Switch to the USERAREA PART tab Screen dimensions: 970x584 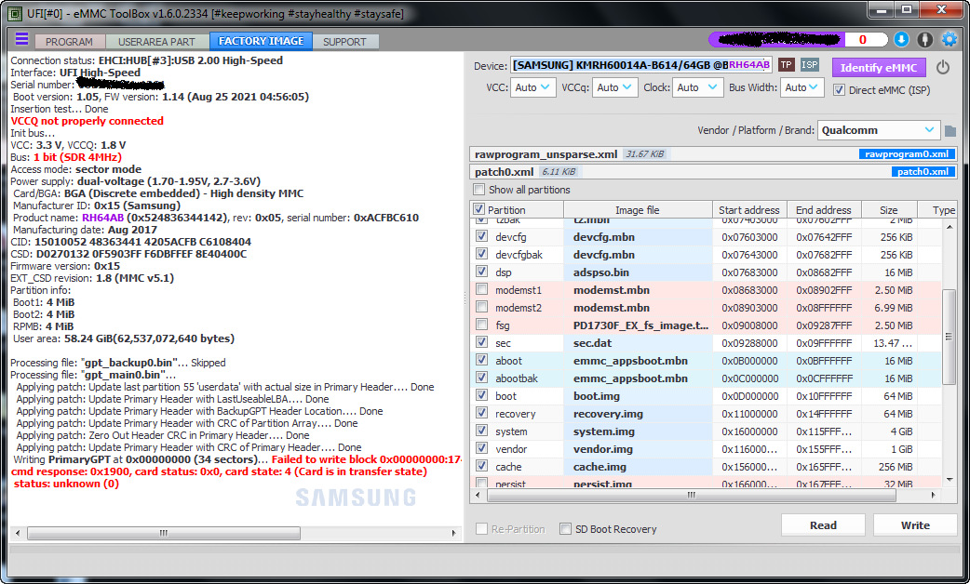pos(156,42)
